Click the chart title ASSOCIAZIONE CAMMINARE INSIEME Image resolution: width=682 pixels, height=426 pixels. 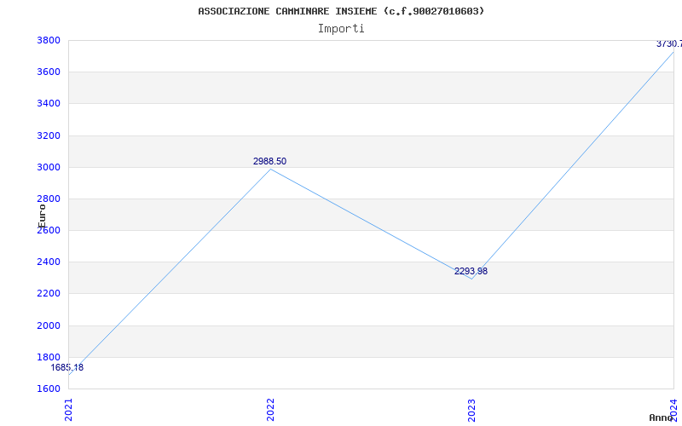[341, 11]
